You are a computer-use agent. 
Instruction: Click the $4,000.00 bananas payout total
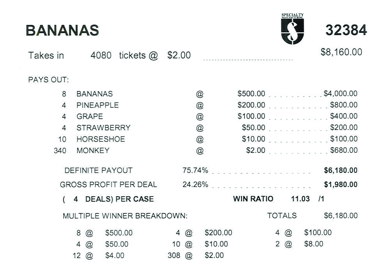[x=340, y=94]
